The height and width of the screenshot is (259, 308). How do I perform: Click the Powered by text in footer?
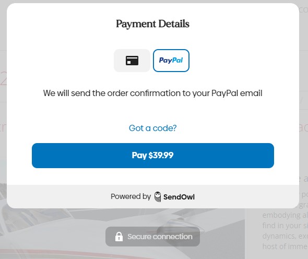pos(131,196)
